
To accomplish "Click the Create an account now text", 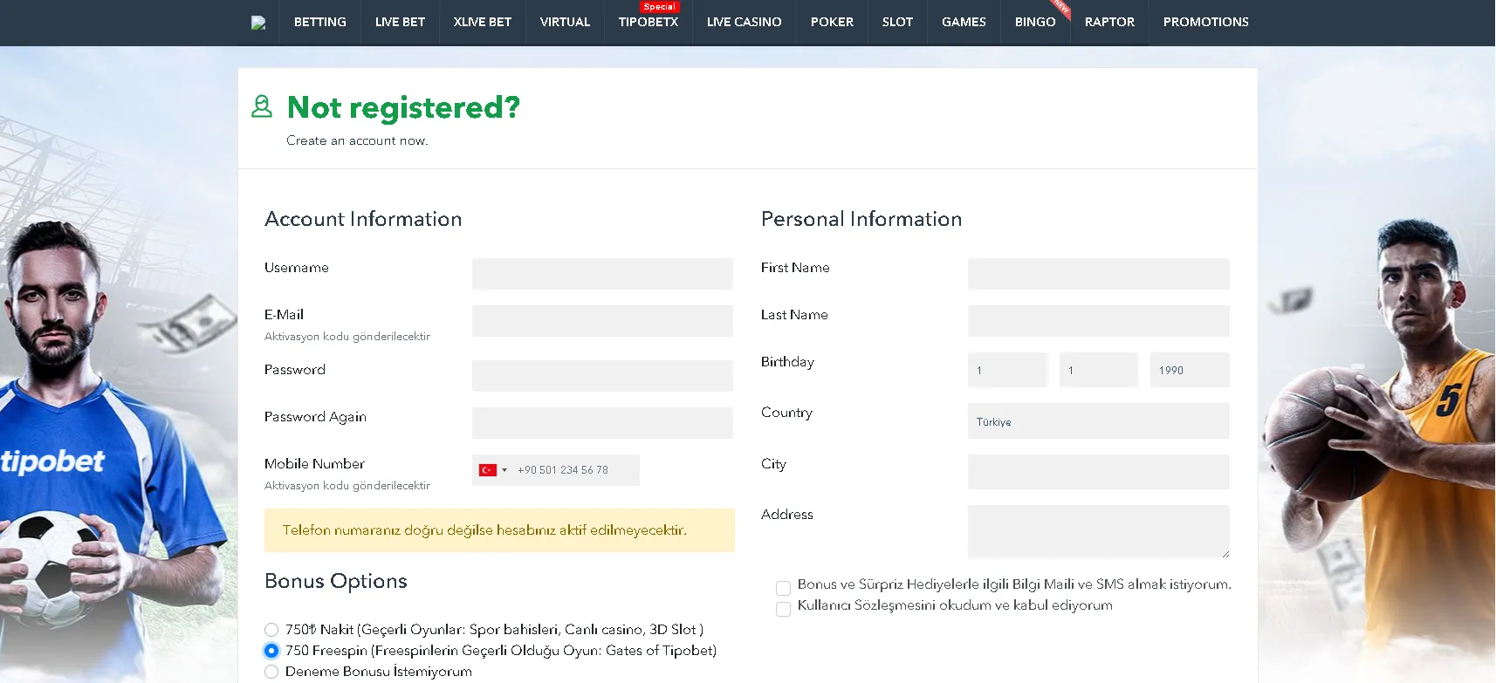I will (x=357, y=140).
